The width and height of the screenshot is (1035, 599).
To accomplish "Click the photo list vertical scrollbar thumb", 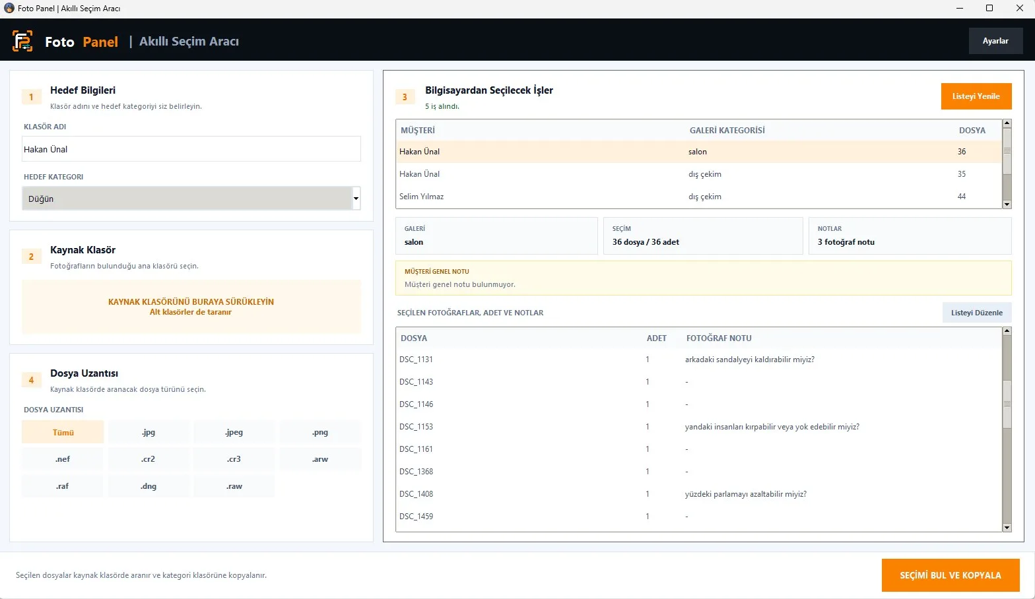I will click(x=1007, y=404).
